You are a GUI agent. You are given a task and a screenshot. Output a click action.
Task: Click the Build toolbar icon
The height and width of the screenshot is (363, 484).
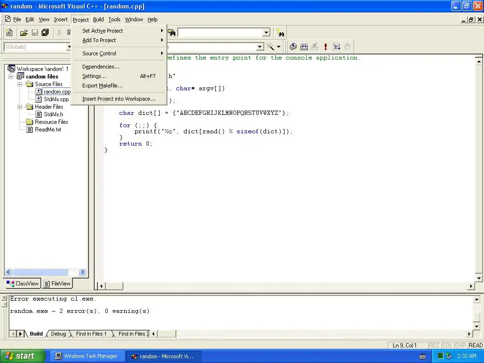coord(304,47)
